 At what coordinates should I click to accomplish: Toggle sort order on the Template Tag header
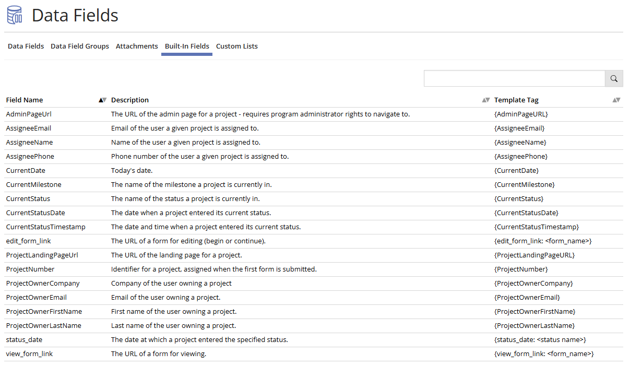coord(516,100)
